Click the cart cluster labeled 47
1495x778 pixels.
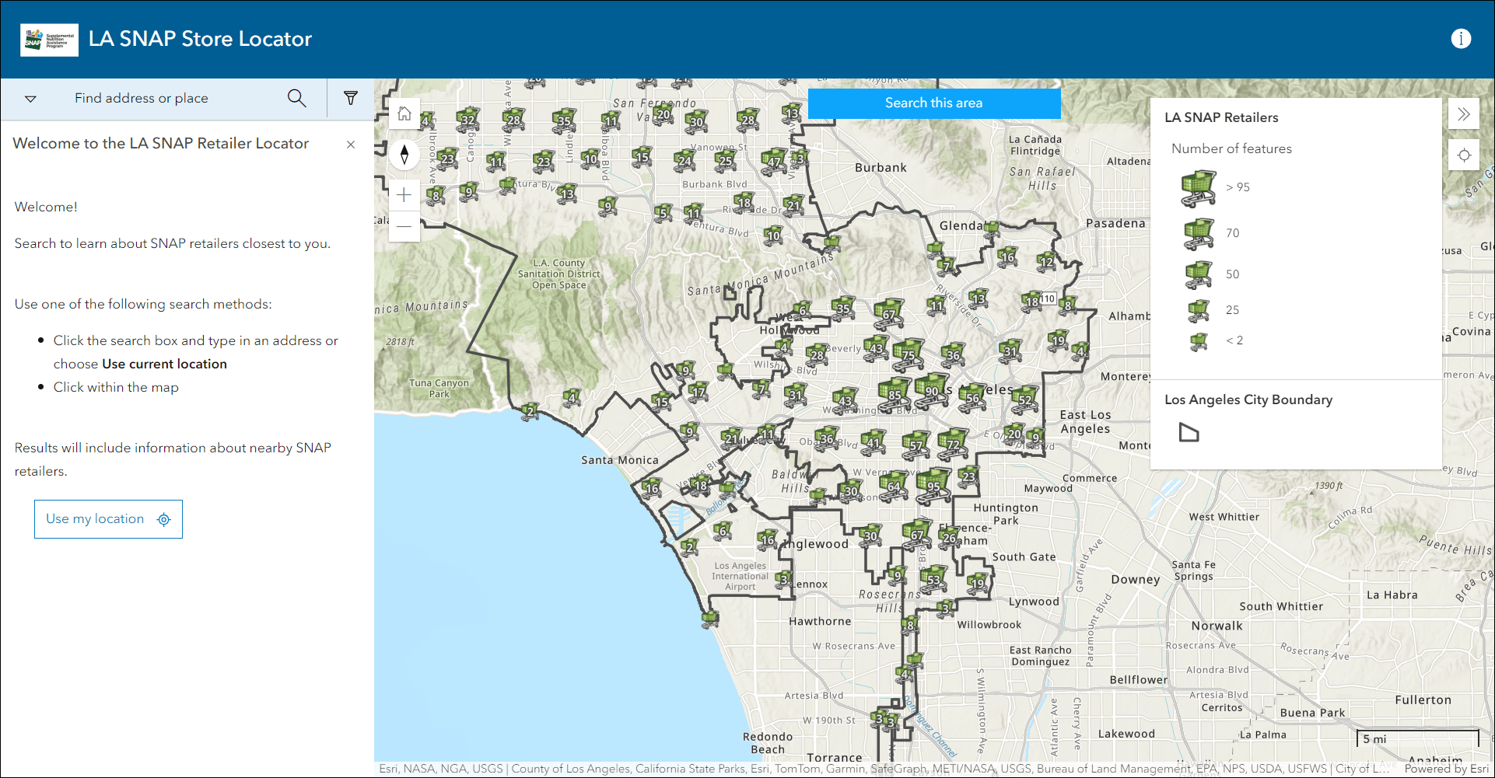[x=774, y=161]
